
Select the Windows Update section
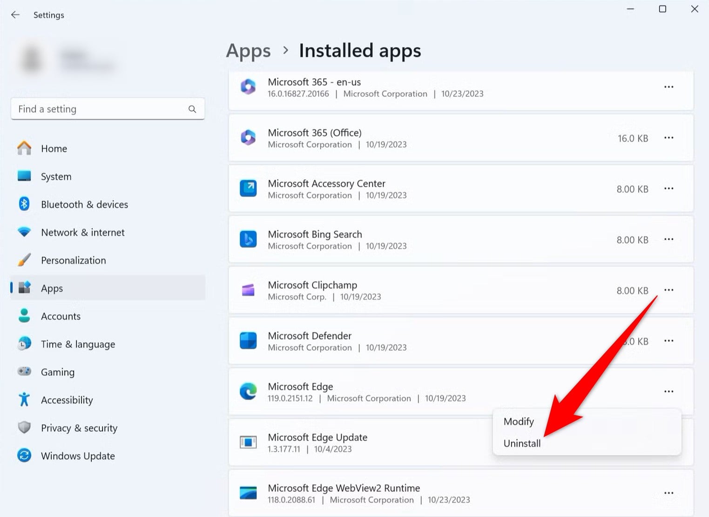[108, 456]
